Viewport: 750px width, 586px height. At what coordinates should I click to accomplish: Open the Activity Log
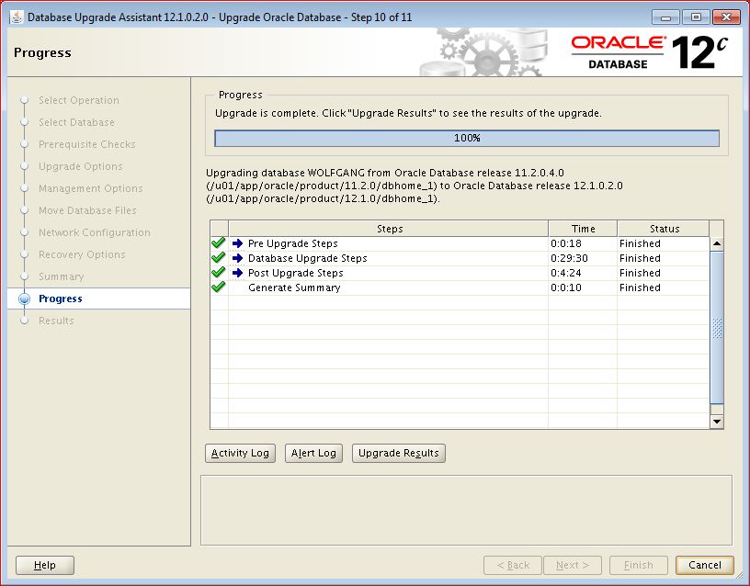[240, 453]
